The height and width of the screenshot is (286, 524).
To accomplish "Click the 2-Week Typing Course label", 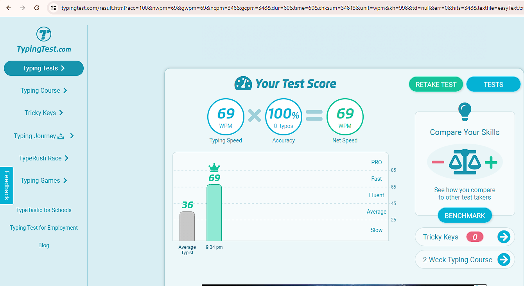I will click(x=458, y=259).
